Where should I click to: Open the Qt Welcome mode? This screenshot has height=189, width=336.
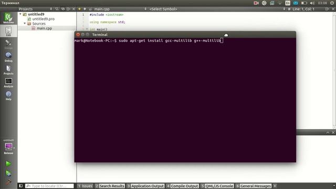tap(8, 18)
